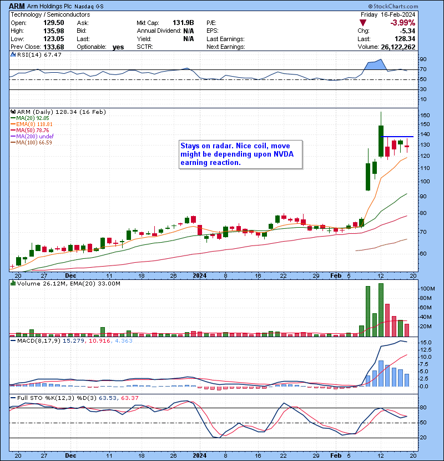Click the SCTR label
The image size is (444, 461).
[x=145, y=47]
